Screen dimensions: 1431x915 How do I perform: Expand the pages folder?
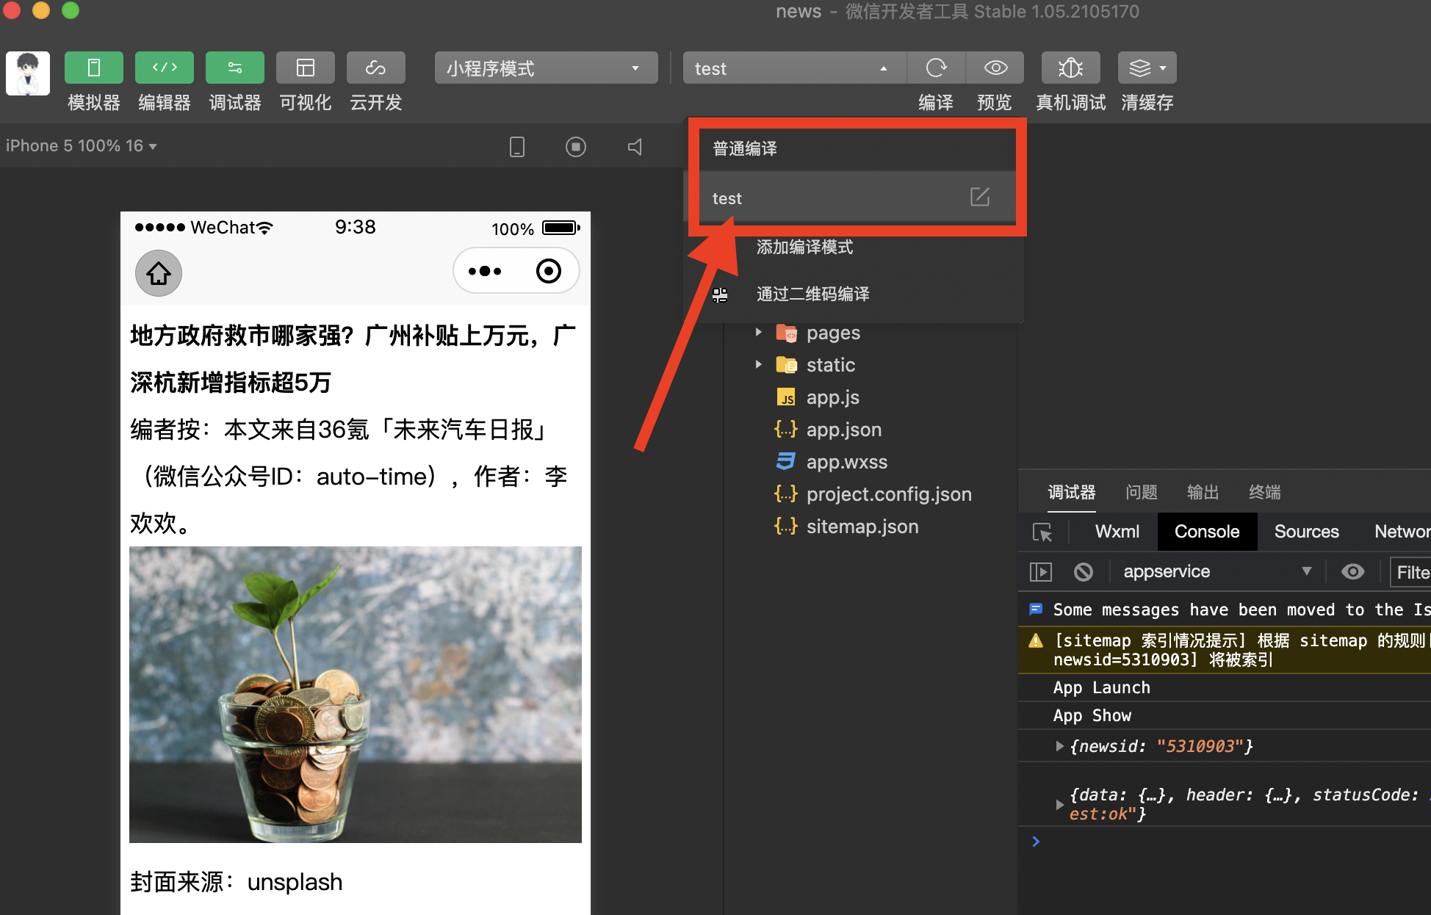pyautogui.click(x=759, y=333)
